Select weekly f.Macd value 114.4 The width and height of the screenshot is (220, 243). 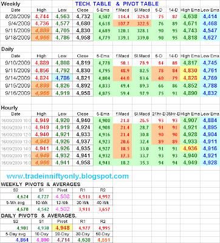[123, 17]
